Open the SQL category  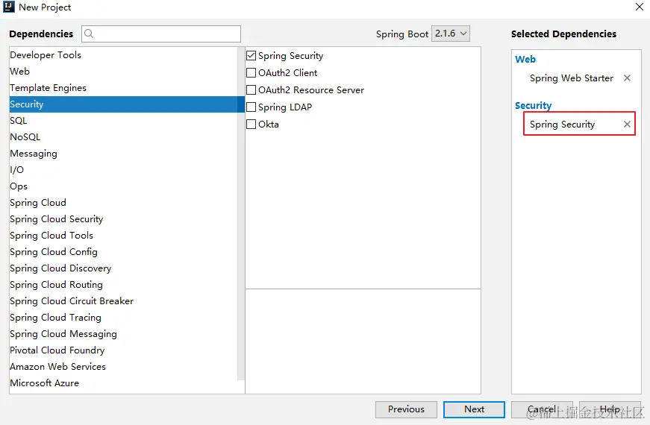(x=124, y=121)
